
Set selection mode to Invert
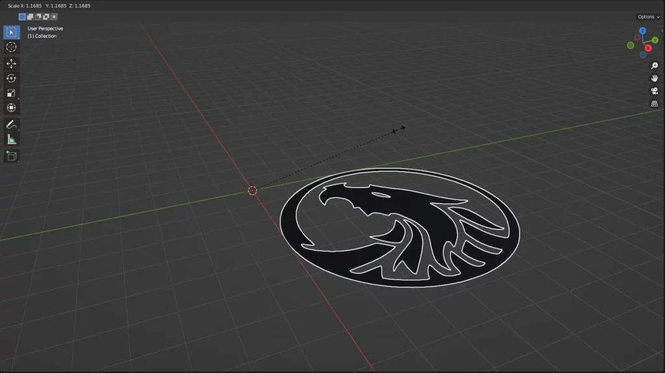(46, 16)
